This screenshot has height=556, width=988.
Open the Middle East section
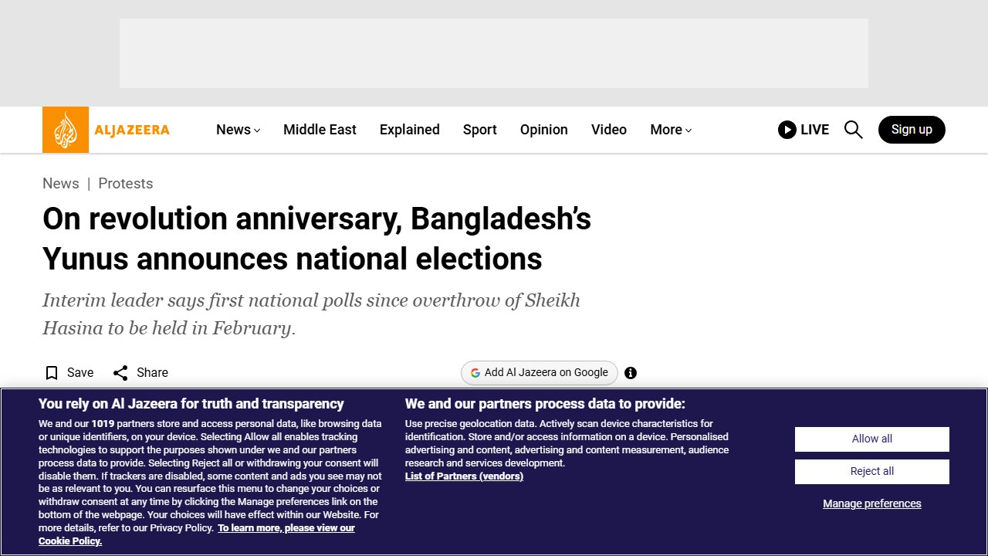[x=320, y=130]
